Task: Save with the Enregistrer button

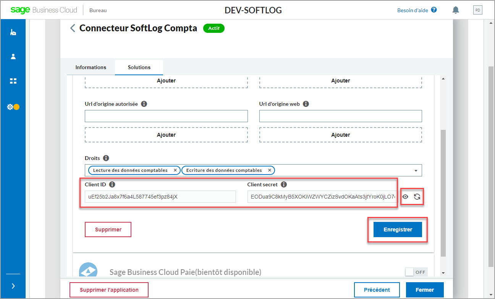Action: click(x=398, y=230)
